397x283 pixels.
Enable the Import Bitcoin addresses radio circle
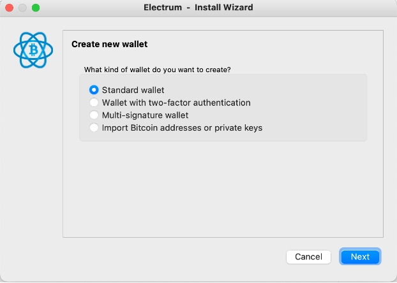coord(94,128)
